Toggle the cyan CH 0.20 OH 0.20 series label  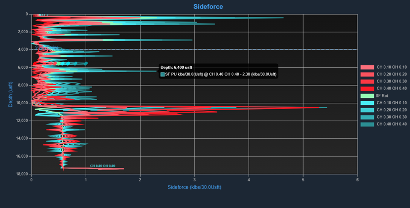(391, 110)
